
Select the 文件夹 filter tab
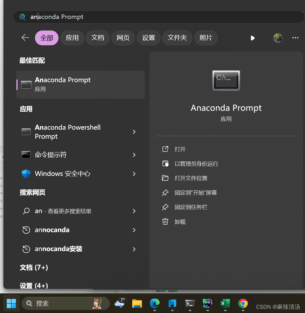(x=177, y=38)
